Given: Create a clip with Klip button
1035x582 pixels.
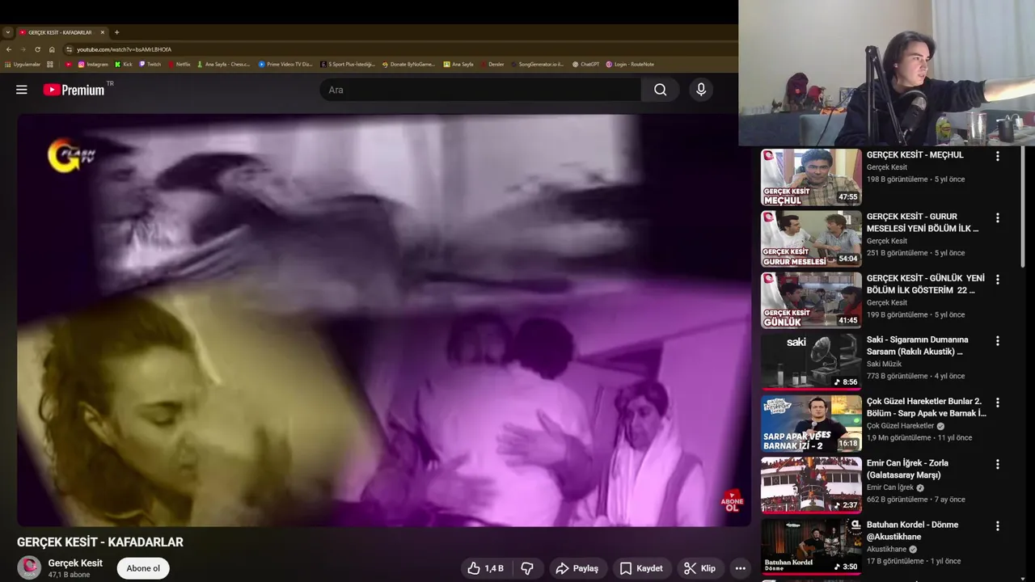Looking at the screenshot, I should coord(699,568).
